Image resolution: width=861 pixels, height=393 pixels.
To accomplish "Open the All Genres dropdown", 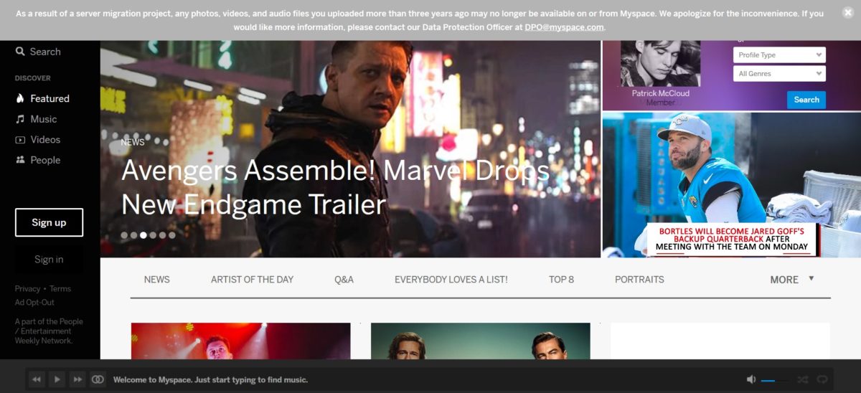I will click(x=779, y=74).
